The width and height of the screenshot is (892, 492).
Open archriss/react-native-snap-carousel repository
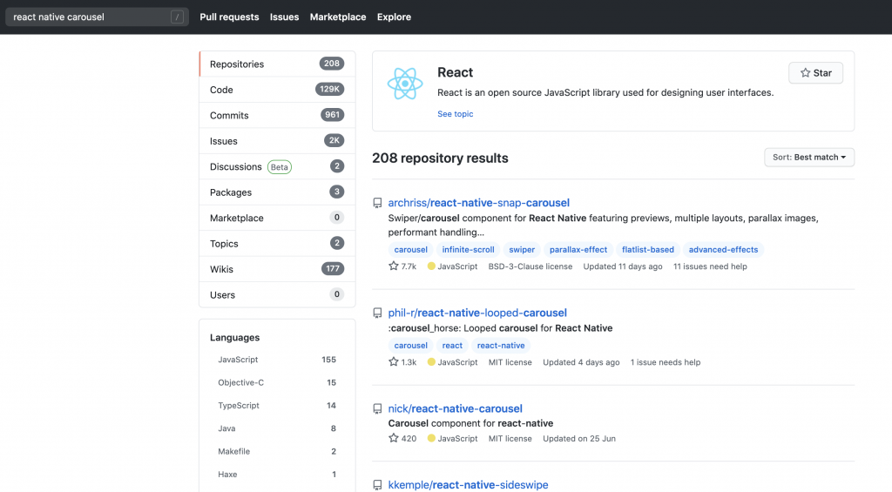tap(478, 203)
